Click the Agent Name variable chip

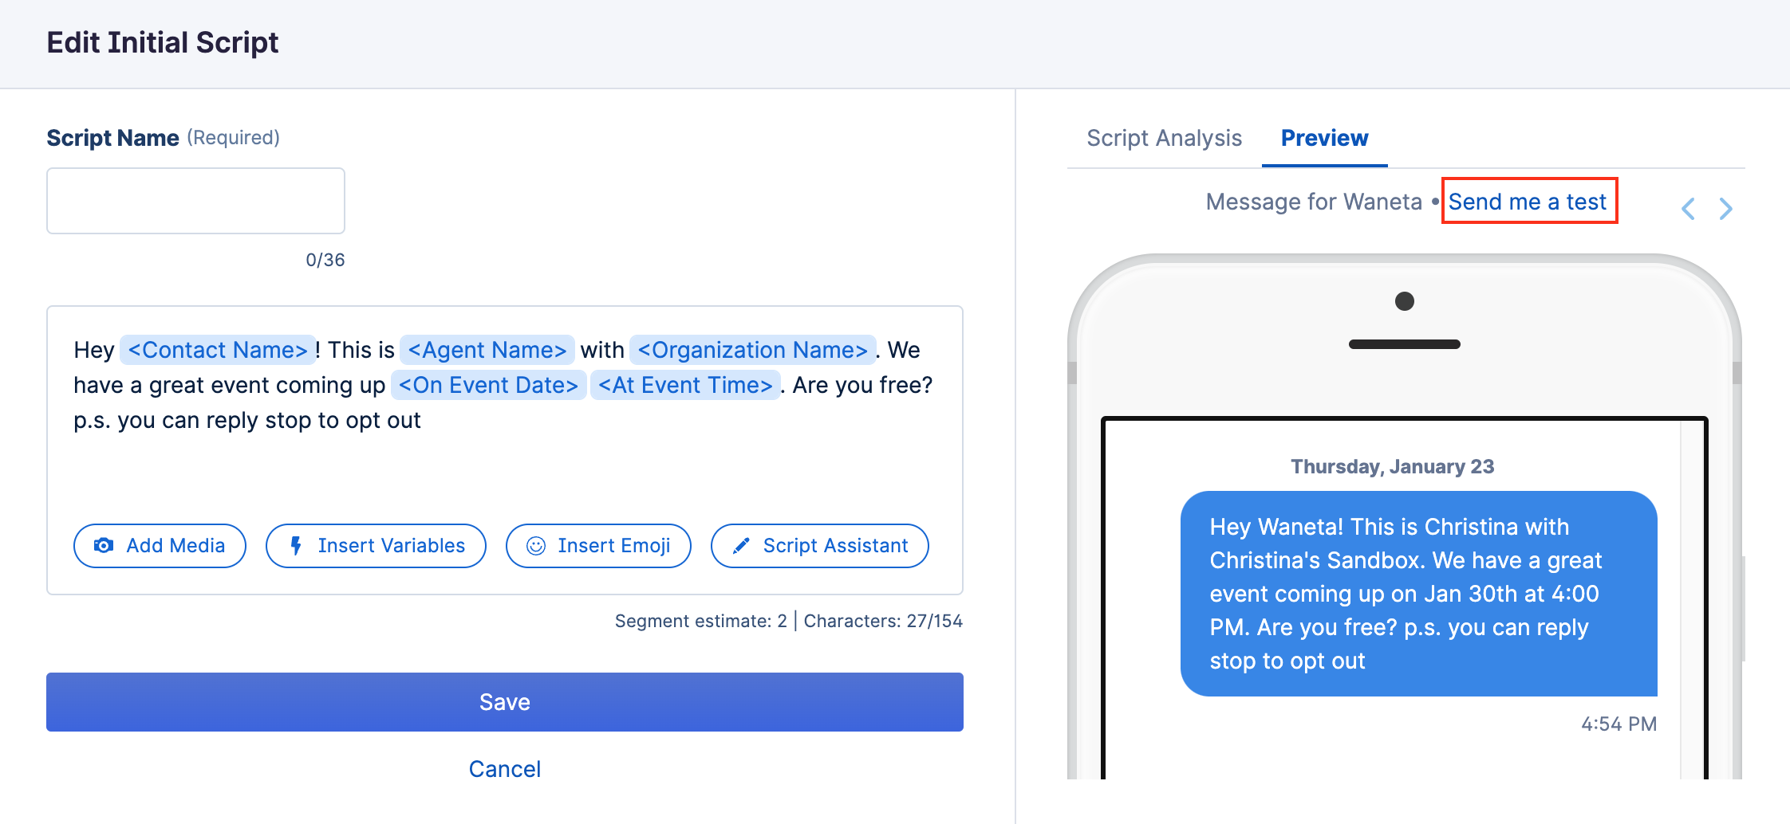tap(487, 350)
